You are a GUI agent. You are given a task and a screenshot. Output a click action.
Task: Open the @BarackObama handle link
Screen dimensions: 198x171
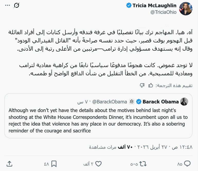[x=110, y=102]
